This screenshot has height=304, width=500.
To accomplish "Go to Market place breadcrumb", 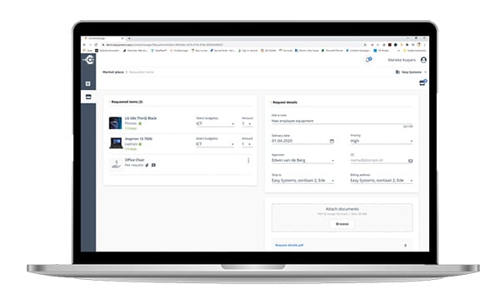I will tap(112, 72).
